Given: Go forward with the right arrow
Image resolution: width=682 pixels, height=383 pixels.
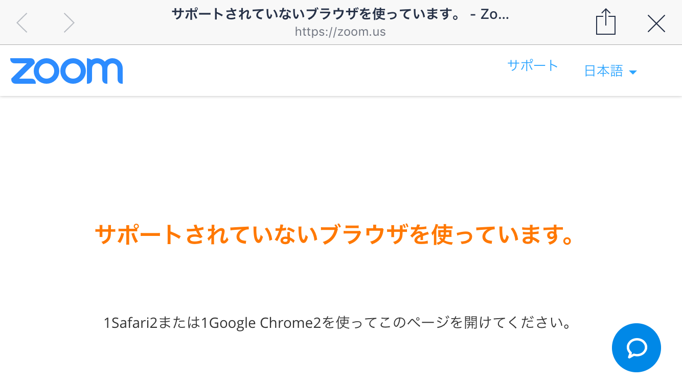Looking at the screenshot, I should pyautogui.click(x=69, y=23).
